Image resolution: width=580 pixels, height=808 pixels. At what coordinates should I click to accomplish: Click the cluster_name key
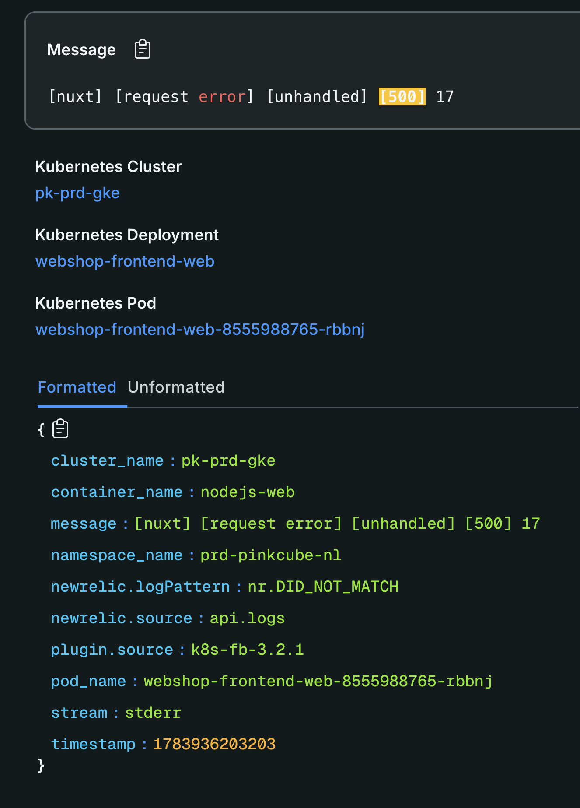tap(107, 461)
